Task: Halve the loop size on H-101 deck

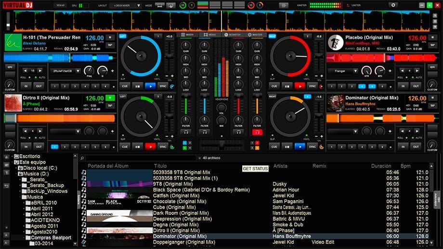Action: (x=25, y=71)
